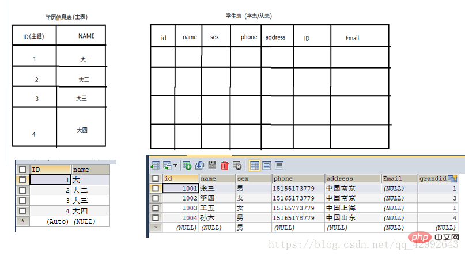Click the save changes floppy disk icon
465x256 pixels.
[x=212, y=165]
